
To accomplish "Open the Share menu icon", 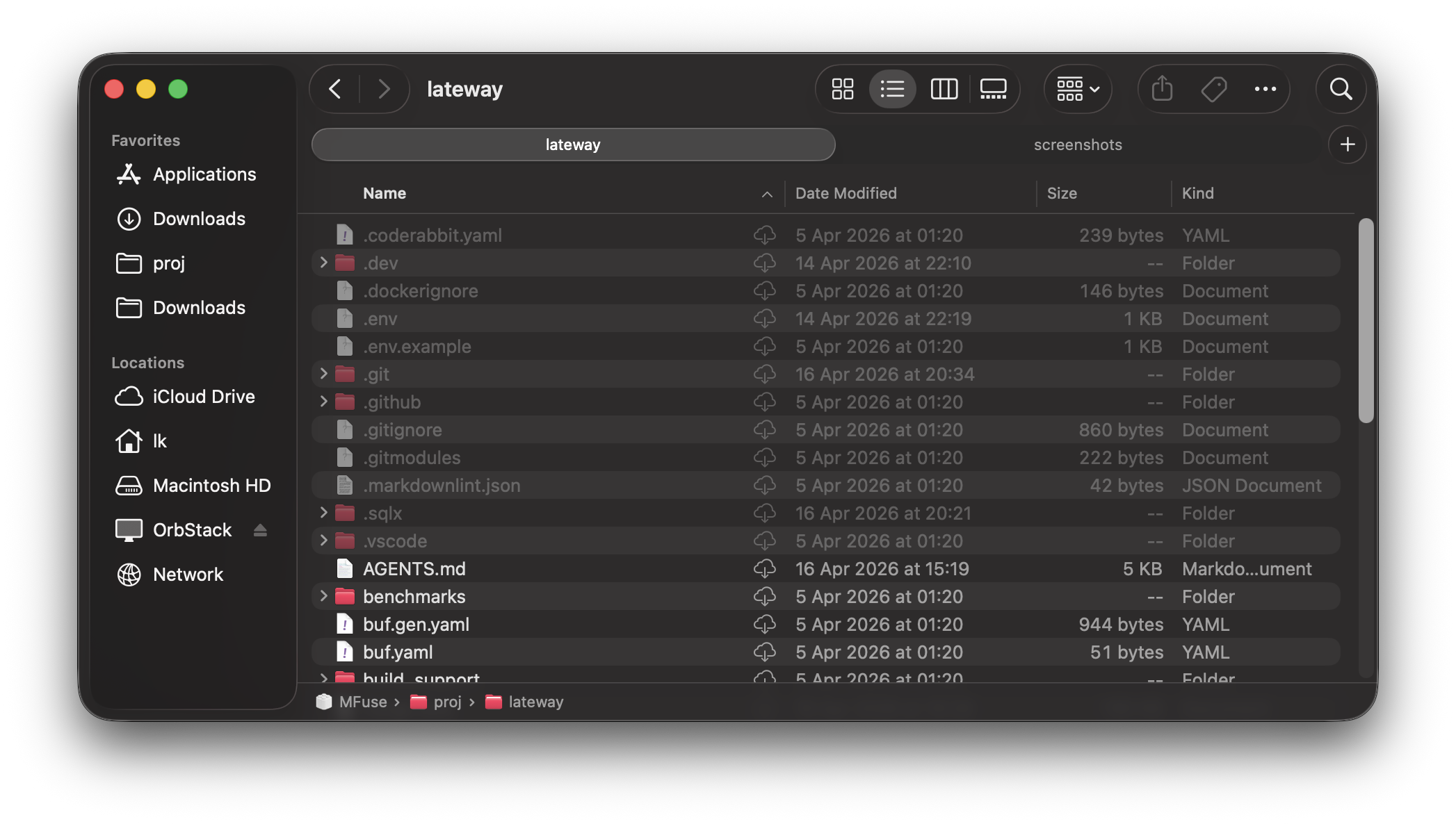I will (x=1162, y=89).
